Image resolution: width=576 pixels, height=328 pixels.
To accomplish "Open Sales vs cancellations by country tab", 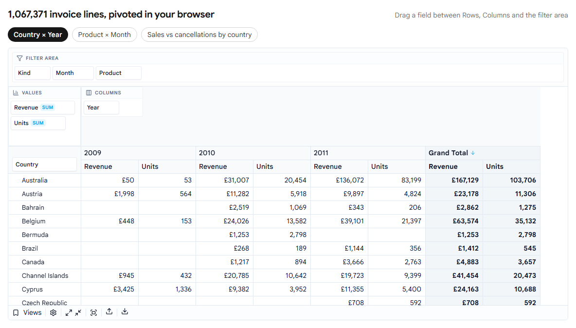I will point(199,35).
